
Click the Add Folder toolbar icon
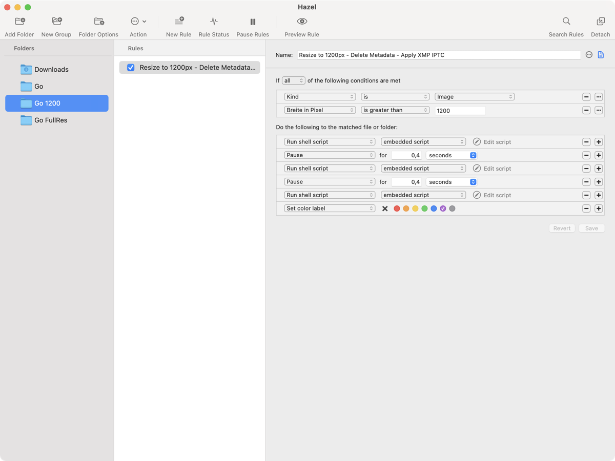19,22
